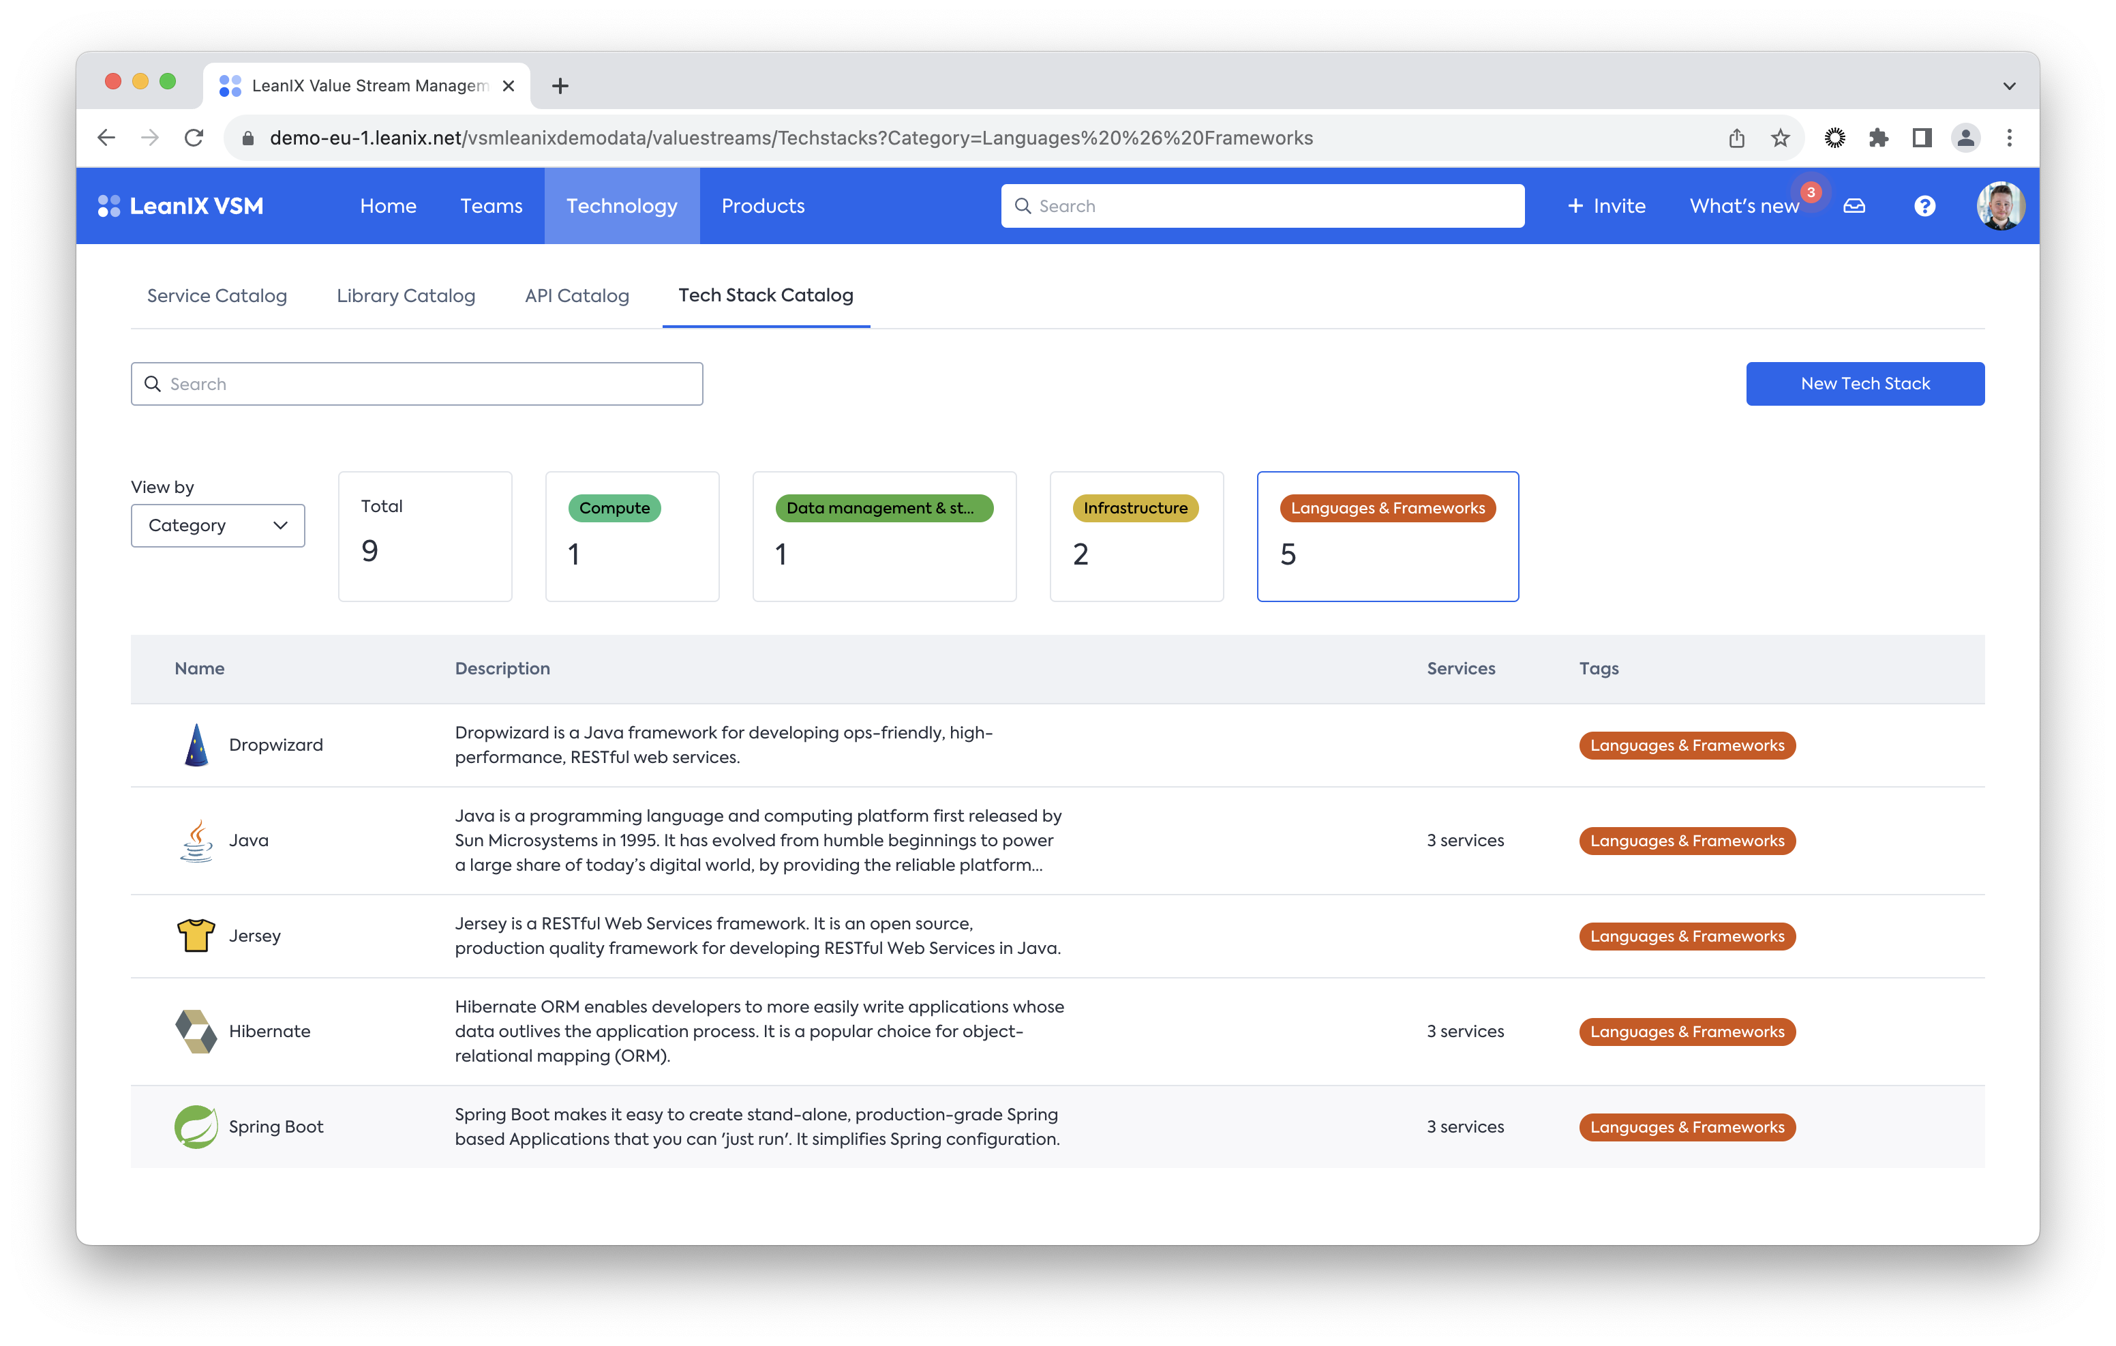Click the Invite button
2116x1346 pixels.
(1606, 206)
